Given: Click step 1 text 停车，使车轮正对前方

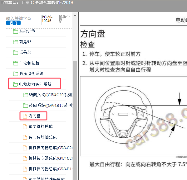Looking at the screenshot, I should click(115, 54).
